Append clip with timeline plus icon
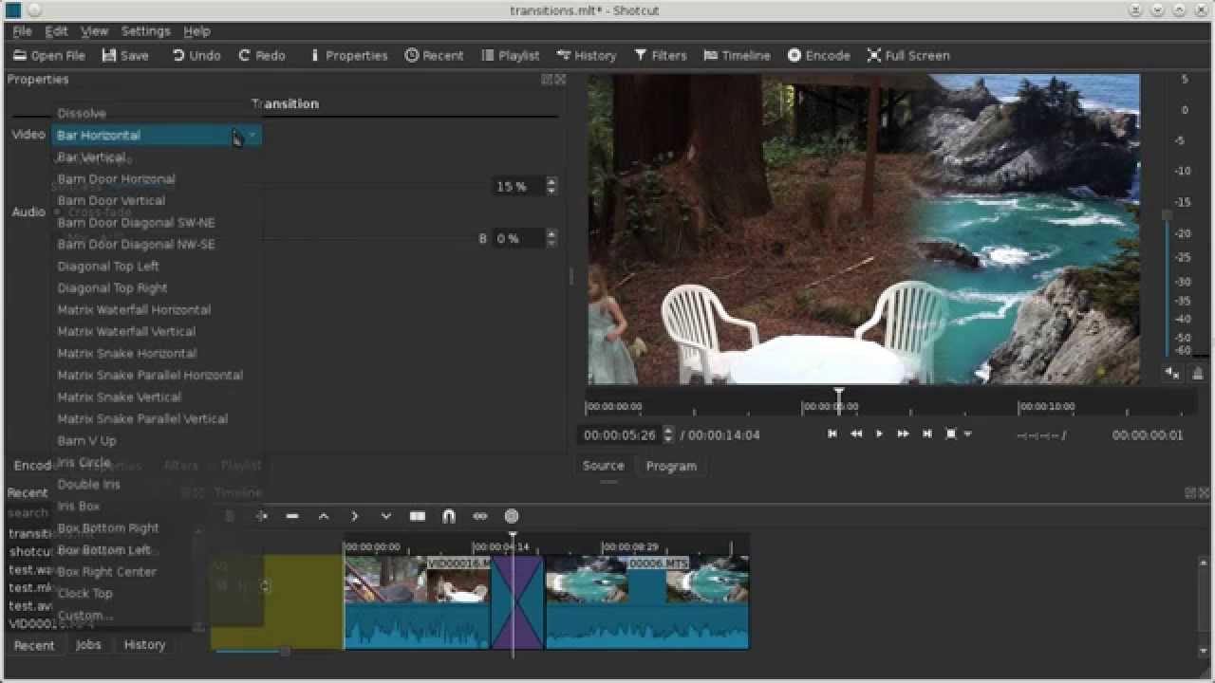The width and height of the screenshot is (1215, 683). [x=261, y=516]
